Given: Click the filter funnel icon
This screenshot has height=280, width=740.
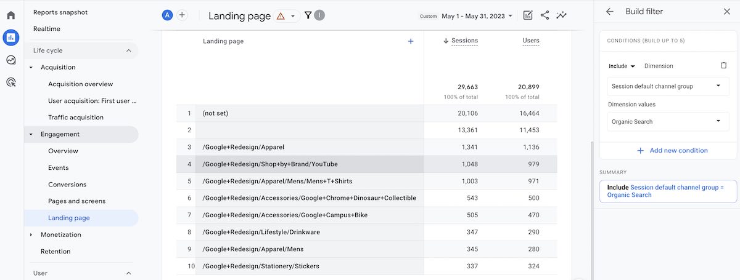Looking at the screenshot, I should click(x=308, y=16).
